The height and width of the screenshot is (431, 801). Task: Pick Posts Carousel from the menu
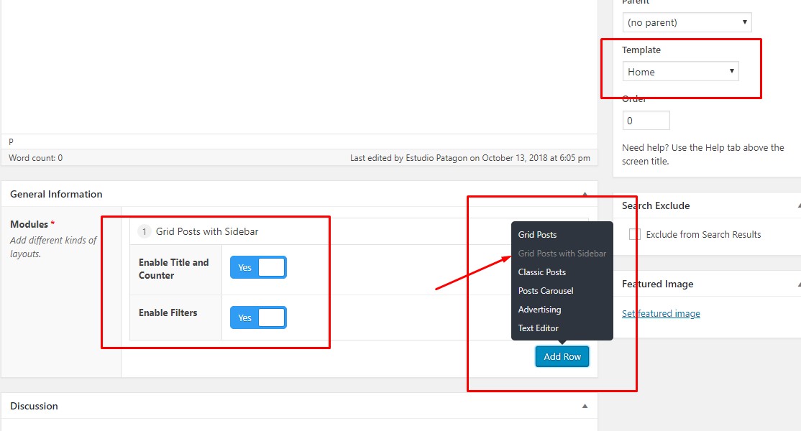click(546, 291)
